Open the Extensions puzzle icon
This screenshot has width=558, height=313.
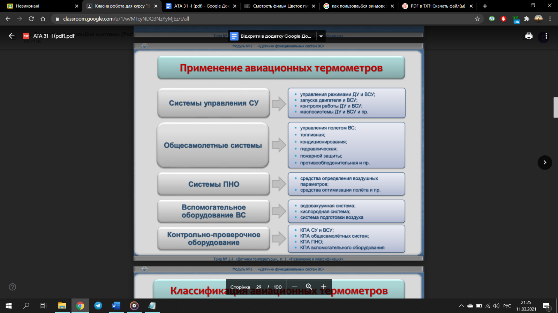pyautogui.click(x=527, y=19)
